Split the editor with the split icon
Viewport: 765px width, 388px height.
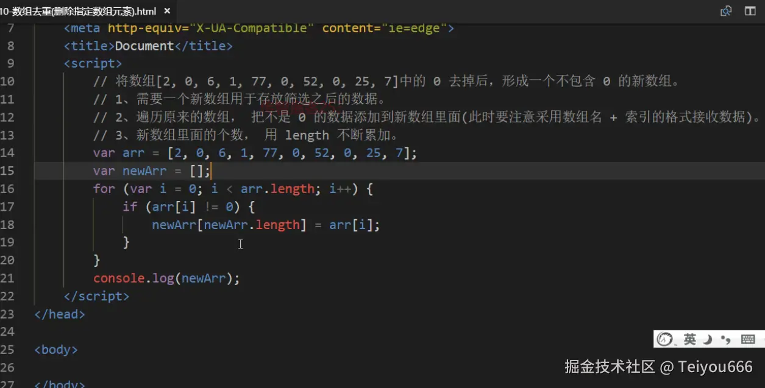[x=750, y=11]
